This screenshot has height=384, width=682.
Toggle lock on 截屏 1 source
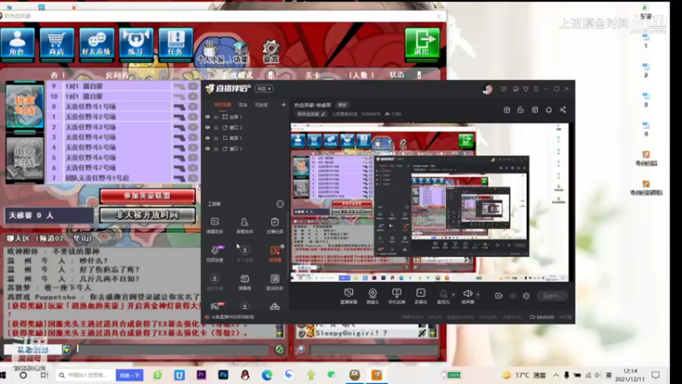pos(216,138)
